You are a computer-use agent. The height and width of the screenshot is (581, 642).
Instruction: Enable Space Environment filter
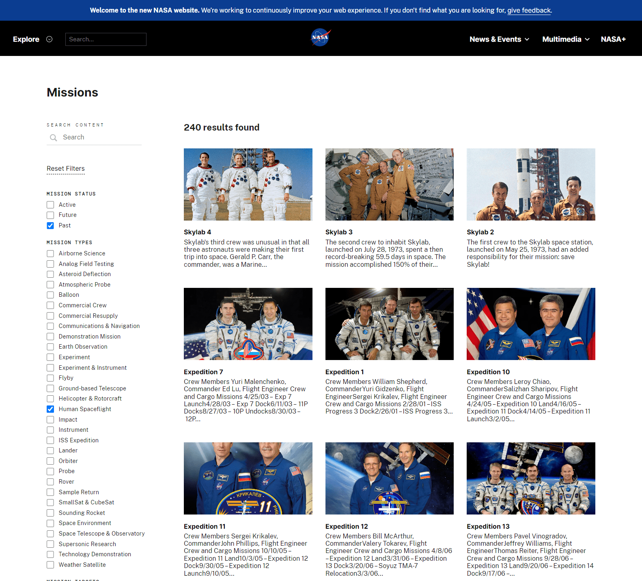[x=50, y=523]
